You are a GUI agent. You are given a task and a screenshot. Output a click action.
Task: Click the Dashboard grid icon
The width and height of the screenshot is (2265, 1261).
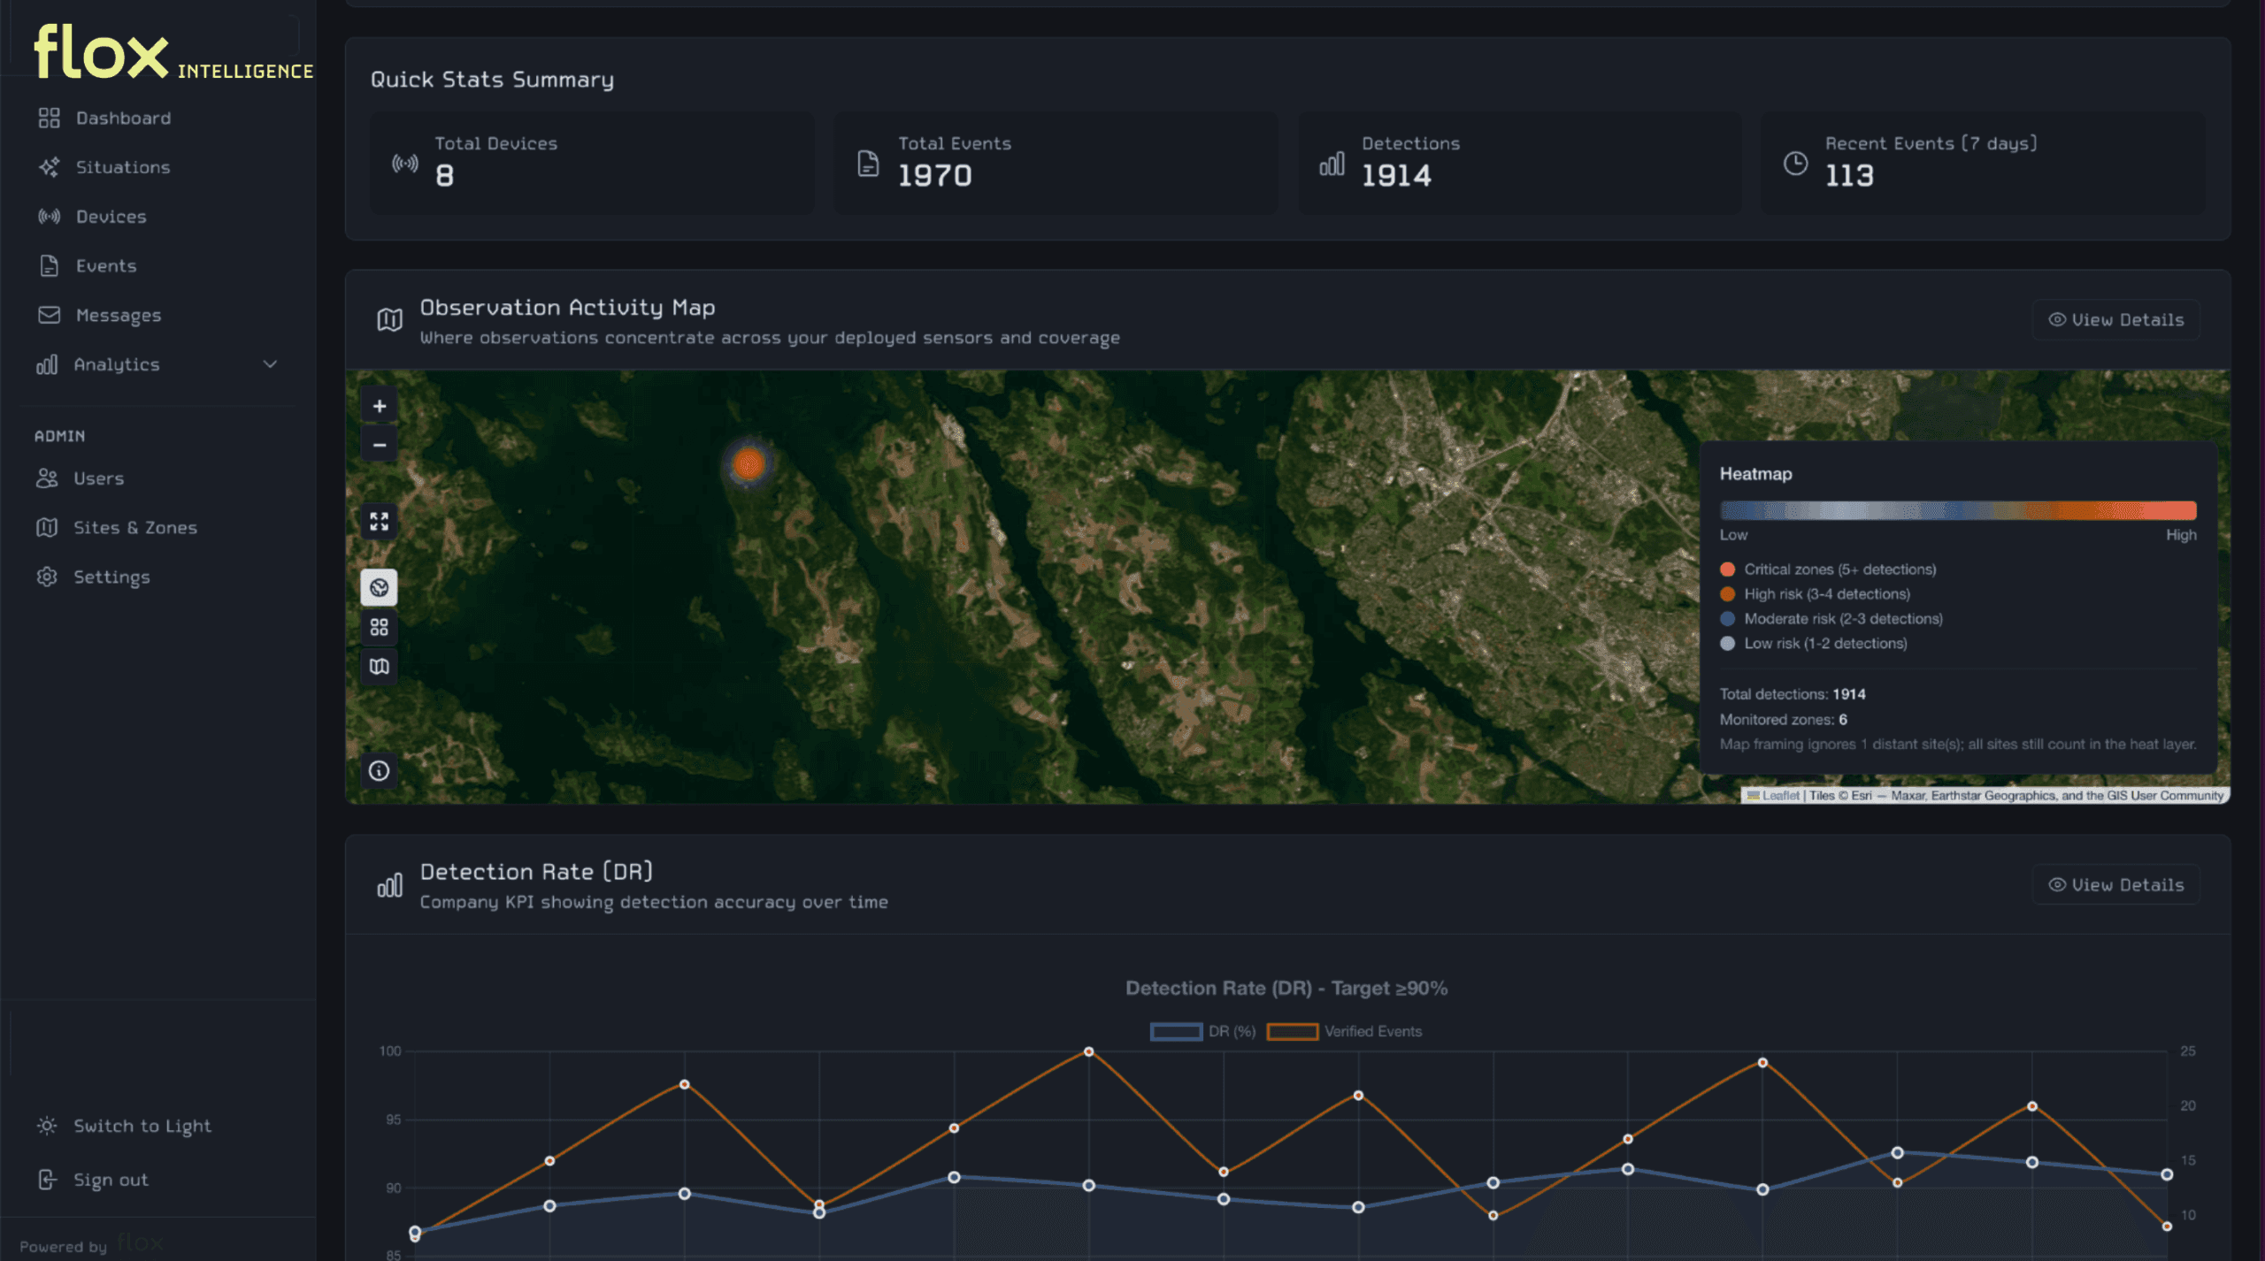tap(50, 118)
